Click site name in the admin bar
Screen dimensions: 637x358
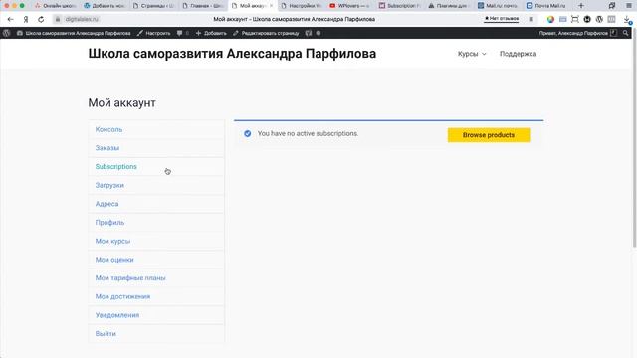click(x=74, y=33)
